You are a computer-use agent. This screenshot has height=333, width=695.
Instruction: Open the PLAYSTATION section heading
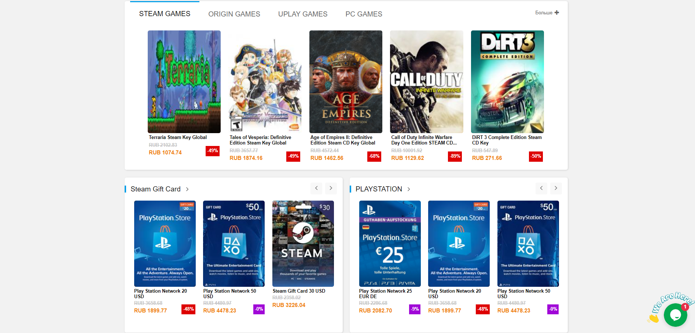click(379, 189)
